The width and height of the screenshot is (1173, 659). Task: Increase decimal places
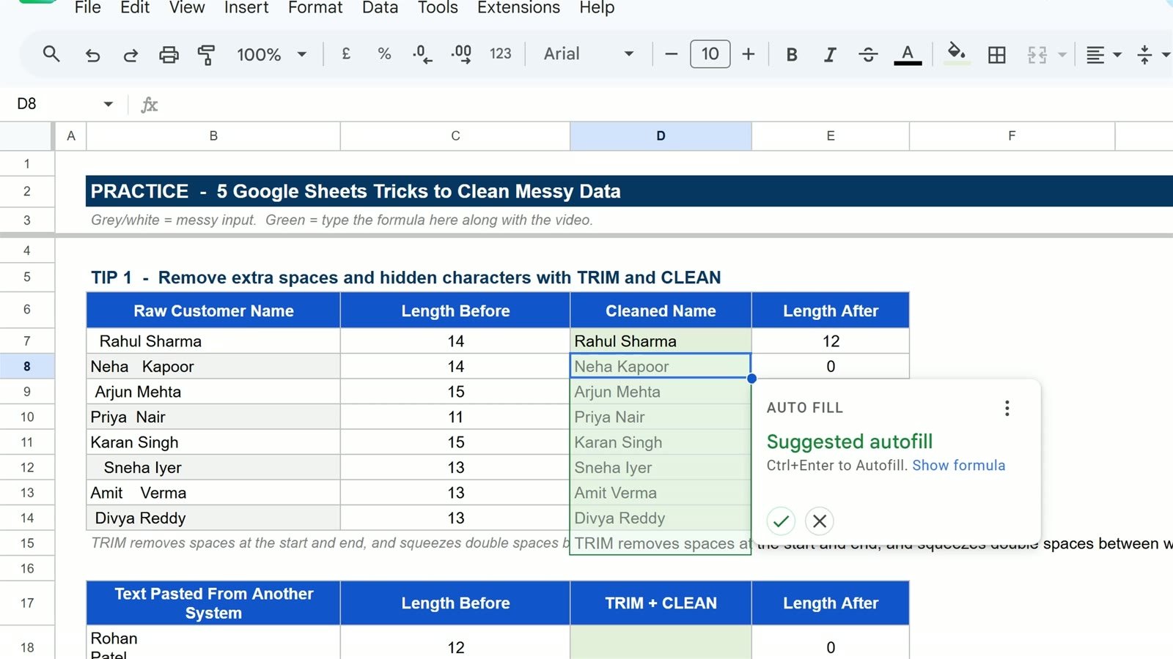(x=461, y=54)
